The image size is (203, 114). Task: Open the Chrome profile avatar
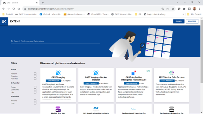195,9
